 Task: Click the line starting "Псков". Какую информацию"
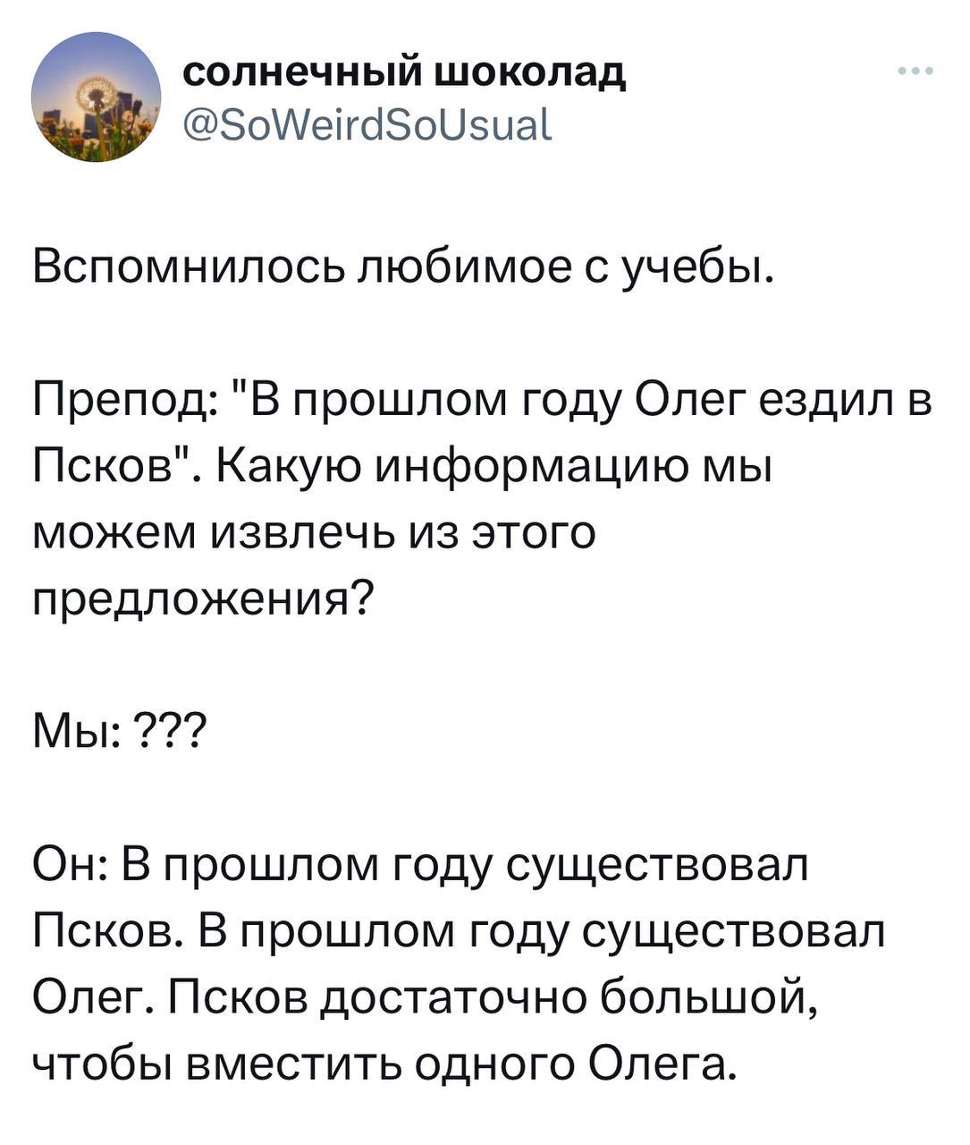[x=401, y=468]
